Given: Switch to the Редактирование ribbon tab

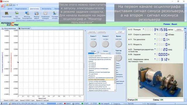Looking at the screenshot, I should pos(21,9).
